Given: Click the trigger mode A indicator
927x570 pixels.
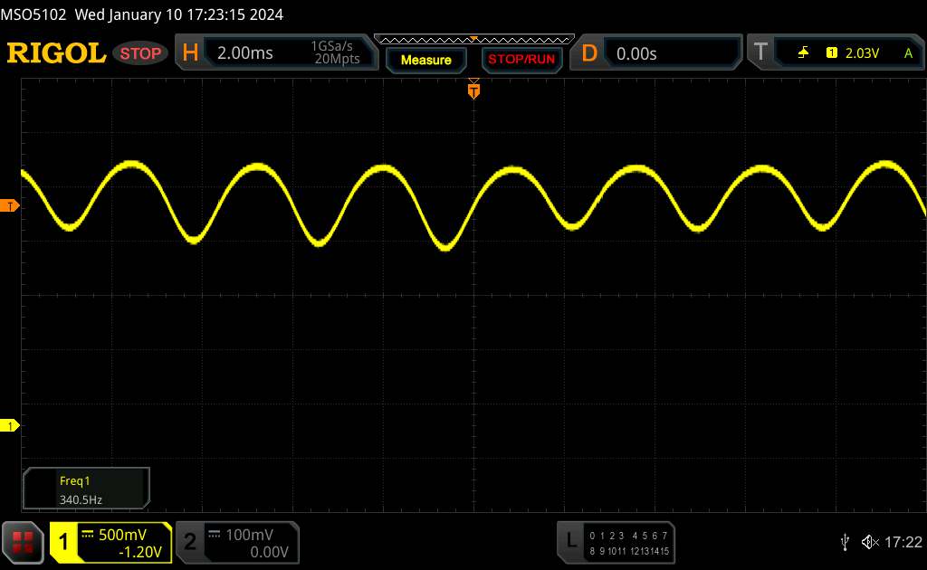Looking at the screenshot, I should [x=908, y=53].
